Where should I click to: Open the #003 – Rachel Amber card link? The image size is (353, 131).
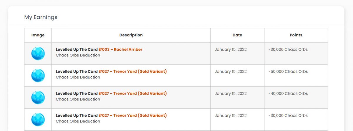(120, 49)
